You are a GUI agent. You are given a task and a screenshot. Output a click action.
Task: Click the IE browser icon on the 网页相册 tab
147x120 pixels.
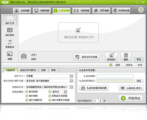click(x=96, y=10)
